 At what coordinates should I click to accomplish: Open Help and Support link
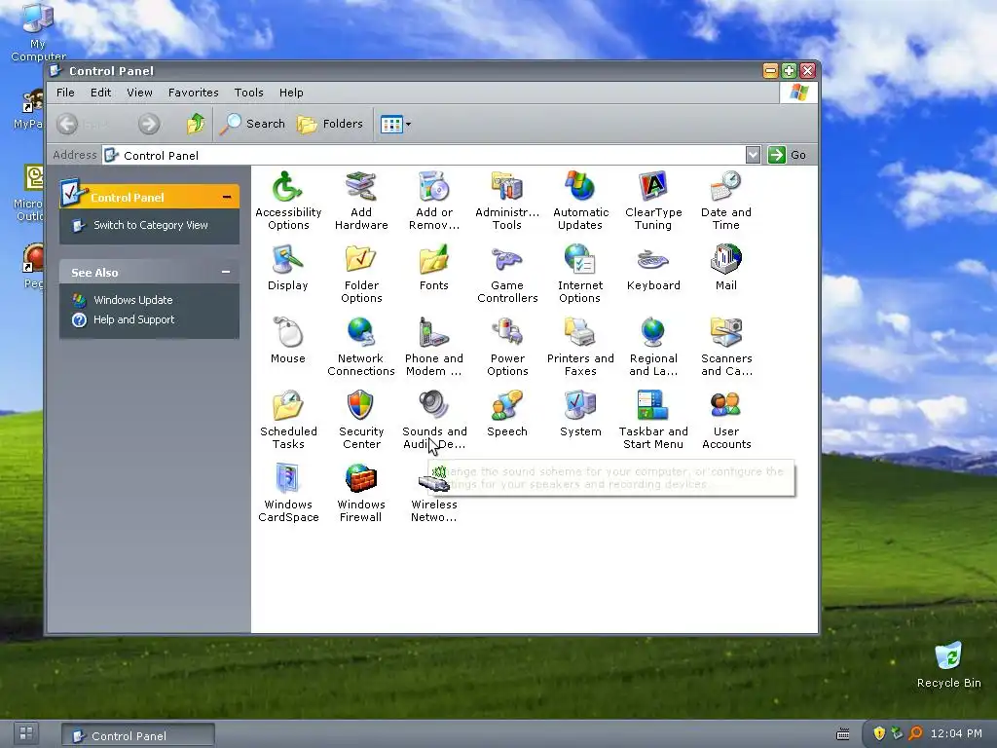point(133,319)
